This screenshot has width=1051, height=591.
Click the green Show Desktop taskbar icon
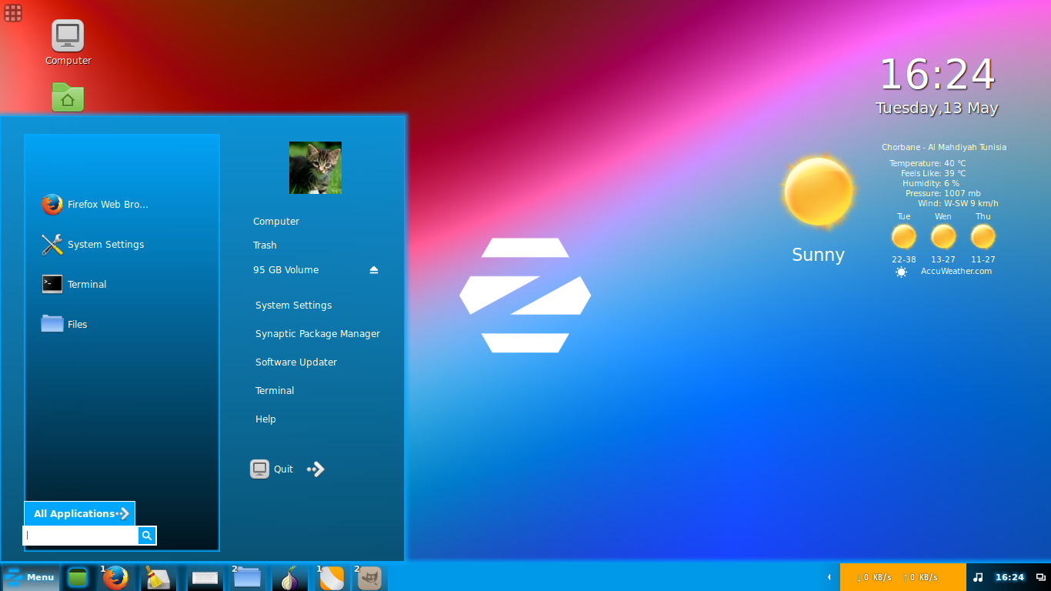click(77, 577)
